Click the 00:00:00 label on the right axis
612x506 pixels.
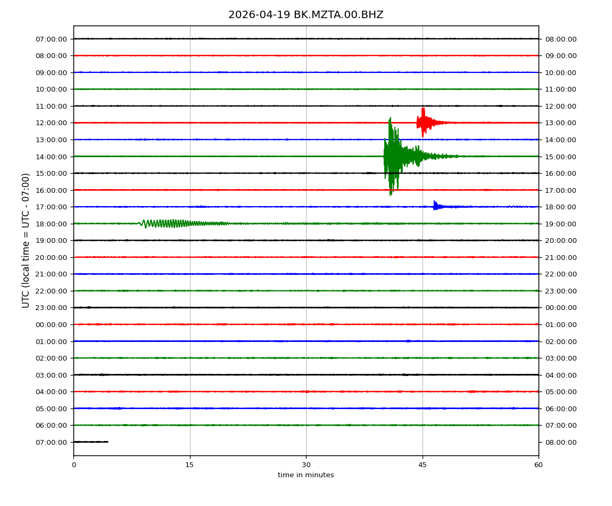560,308
